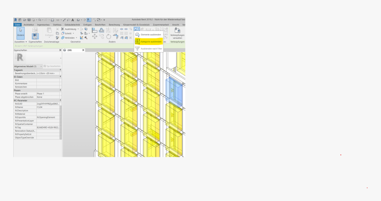The width and height of the screenshot is (381, 201).
Task: Click the type properties icon above properties palette button
Action: click(x=35, y=30)
